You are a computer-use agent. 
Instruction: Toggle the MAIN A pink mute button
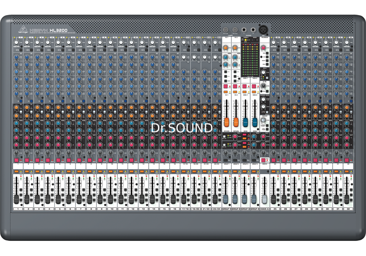click(x=264, y=160)
